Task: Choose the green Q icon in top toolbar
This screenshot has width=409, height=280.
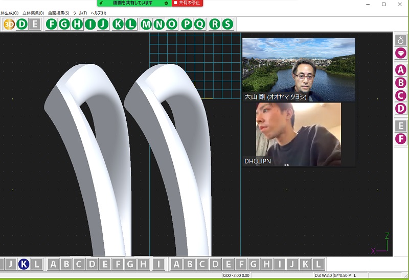Action: [199, 24]
